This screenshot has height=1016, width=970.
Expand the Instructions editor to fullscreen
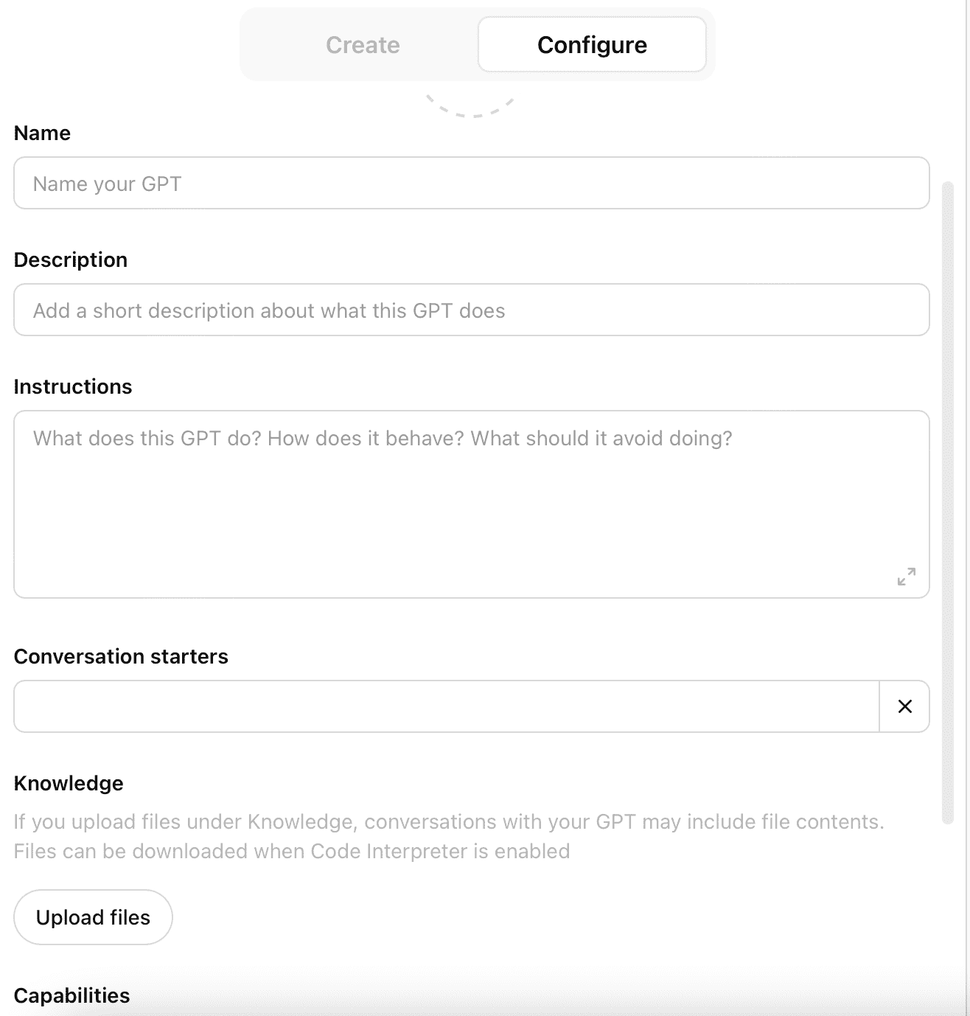(x=906, y=577)
